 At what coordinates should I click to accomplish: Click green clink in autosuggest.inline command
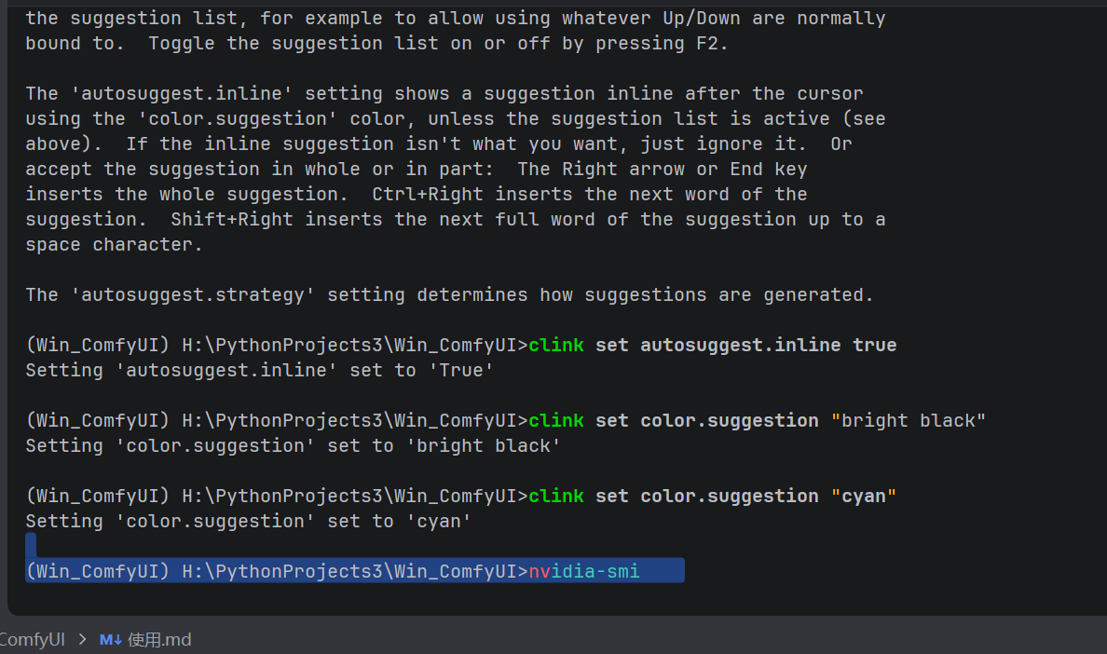click(x=556, y=345)
